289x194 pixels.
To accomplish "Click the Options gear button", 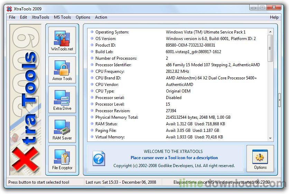I will point(260,159).
